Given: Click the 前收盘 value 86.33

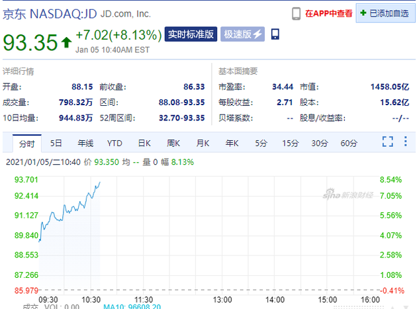Looking at the screenshot, I should (194, 87).
